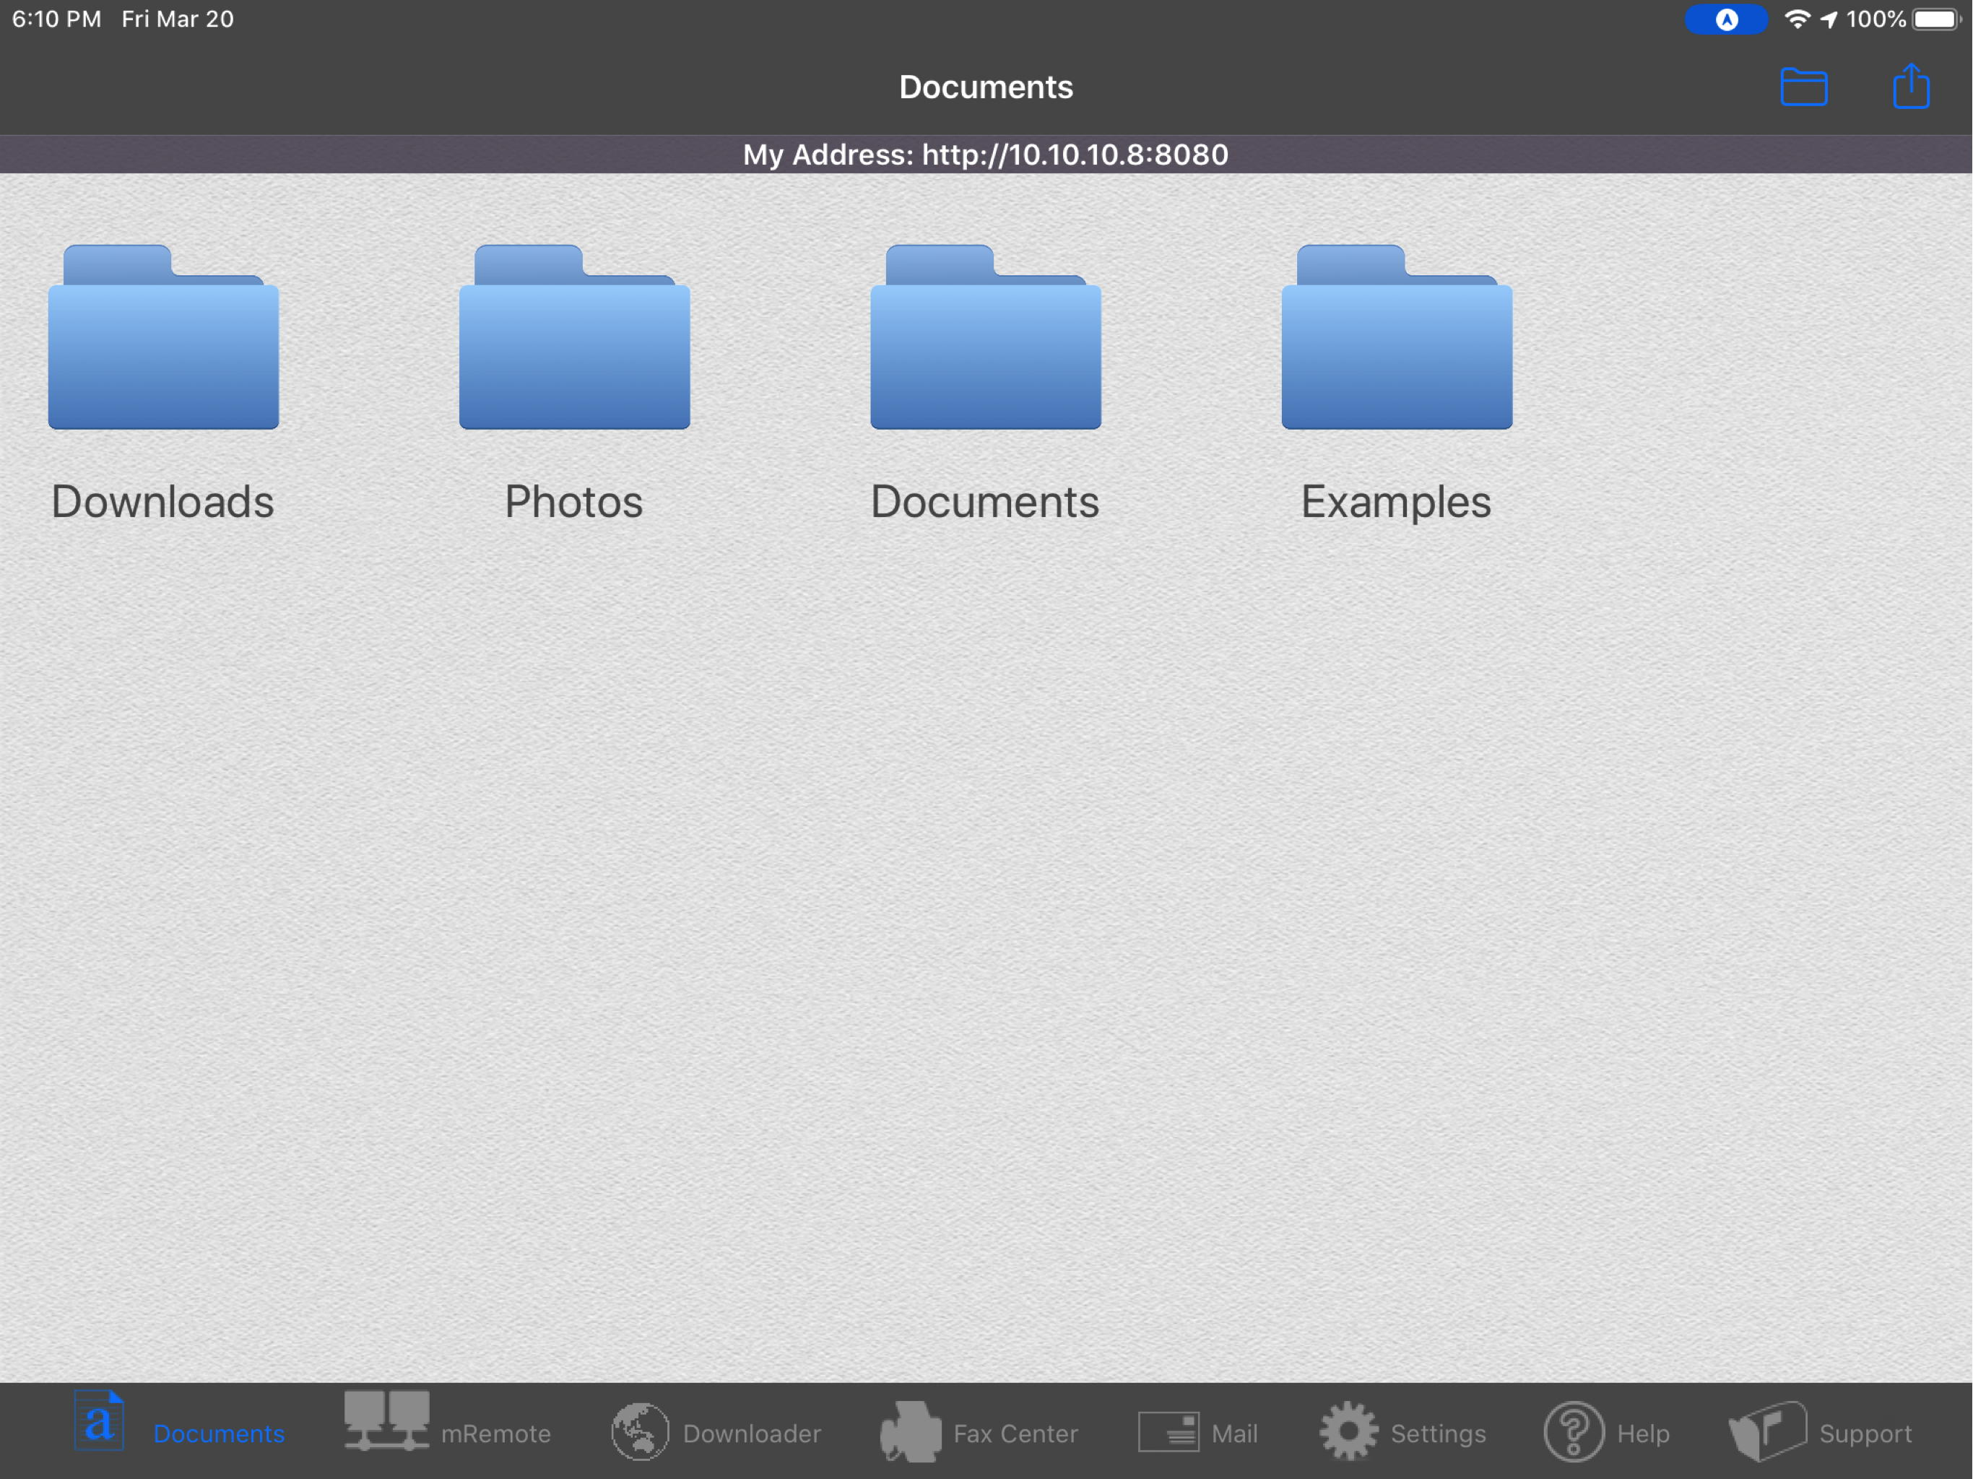Open the Documents folder icon
1973x1479 pixels.
click(986, 337)
